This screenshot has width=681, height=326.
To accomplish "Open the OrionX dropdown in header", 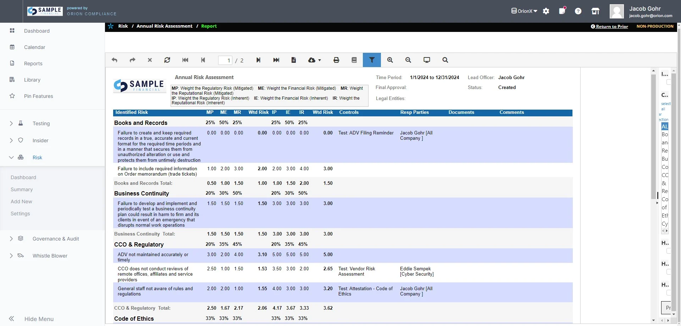I will click(x=524, y=11).
